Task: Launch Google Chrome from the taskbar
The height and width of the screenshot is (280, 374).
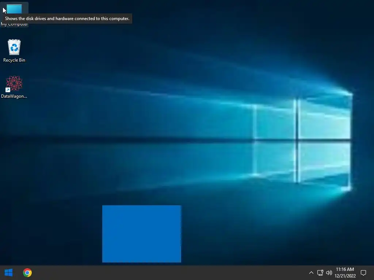Action: [27, 273]
